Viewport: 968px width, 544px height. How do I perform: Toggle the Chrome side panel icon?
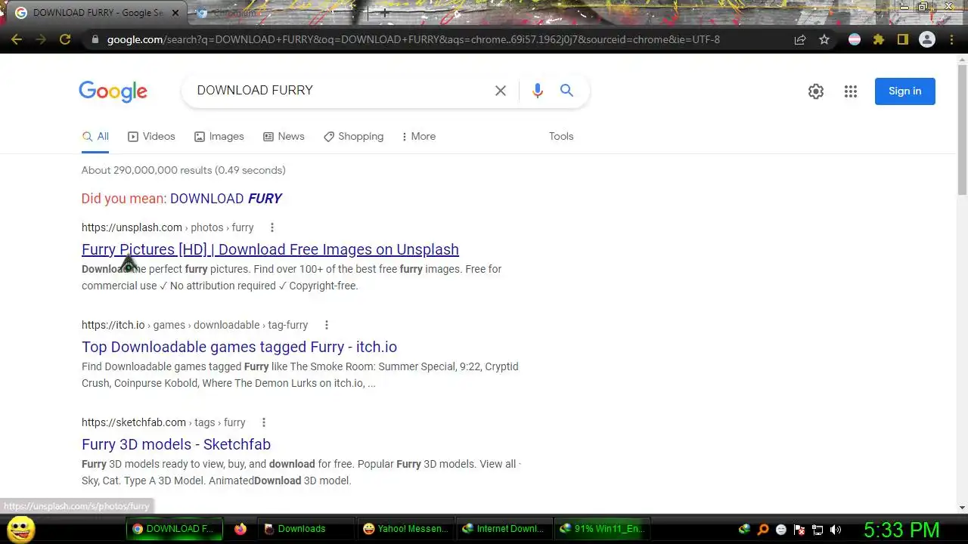tap(902, 39)
